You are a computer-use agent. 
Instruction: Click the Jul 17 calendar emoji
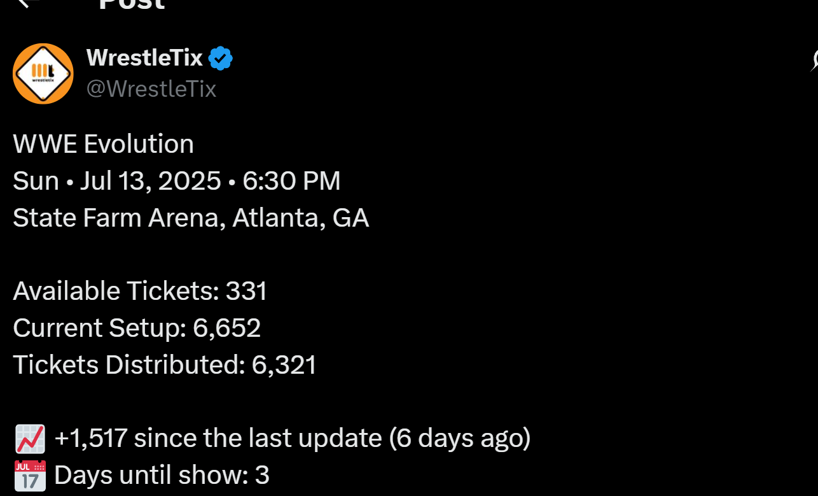point(29,476)
